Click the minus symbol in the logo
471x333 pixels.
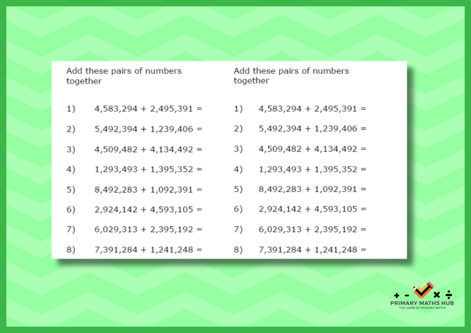407,295
